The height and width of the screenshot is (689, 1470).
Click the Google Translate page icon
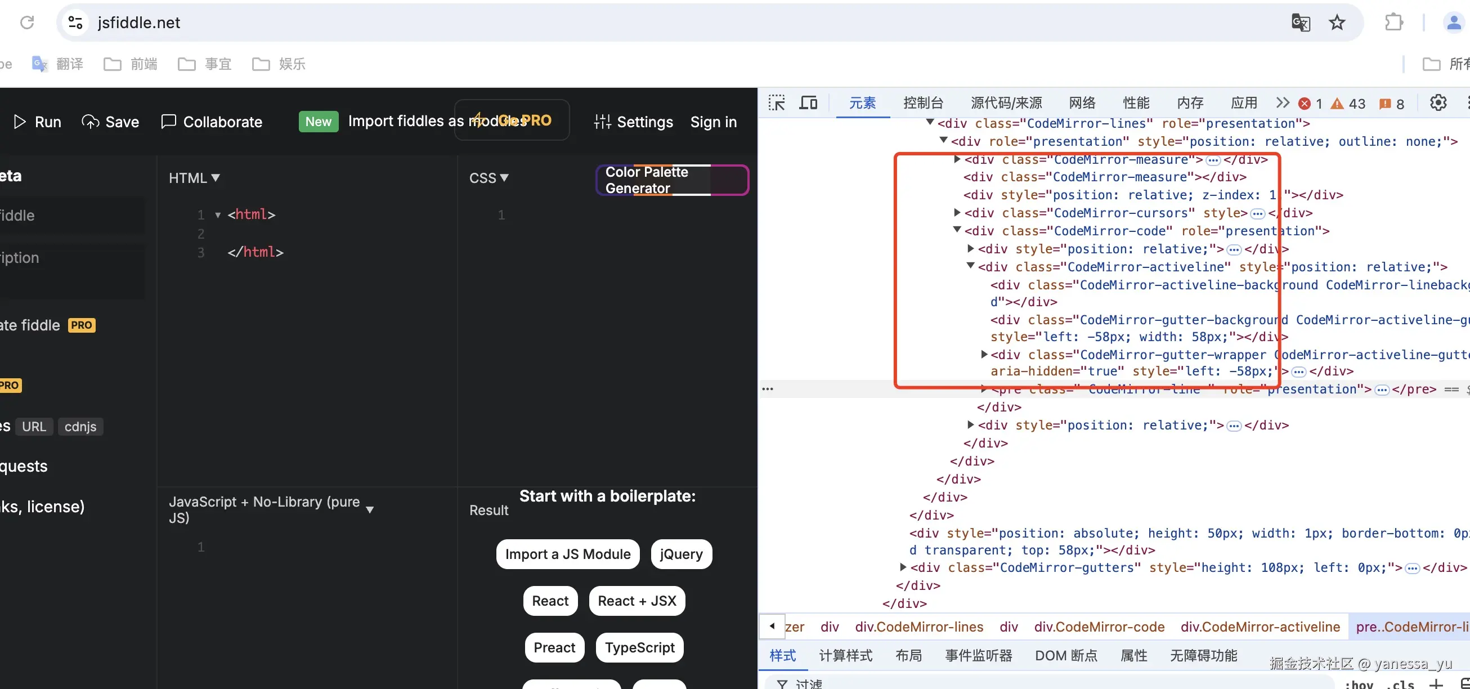pos(1301,23)
